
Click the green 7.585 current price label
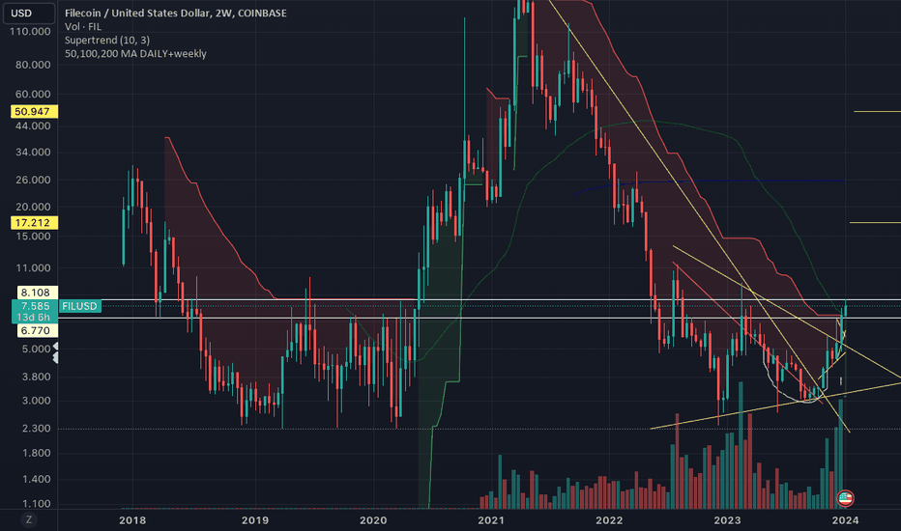(35, 306)
